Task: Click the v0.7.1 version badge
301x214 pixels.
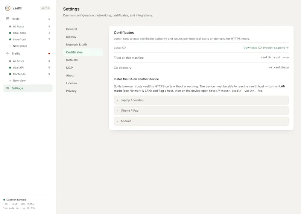Action: [45, 8]
